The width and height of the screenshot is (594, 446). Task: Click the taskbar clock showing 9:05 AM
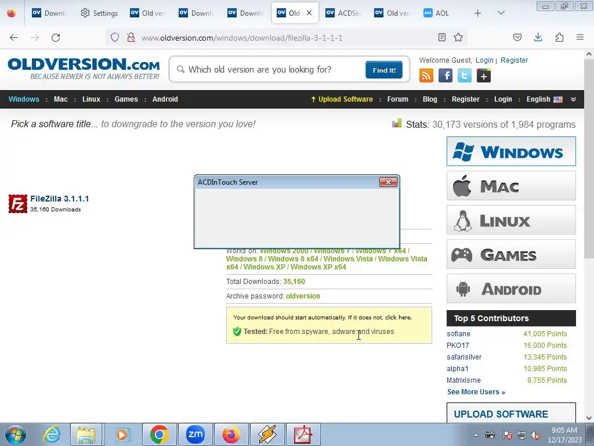pyautogui.click(x=564, y=435)
